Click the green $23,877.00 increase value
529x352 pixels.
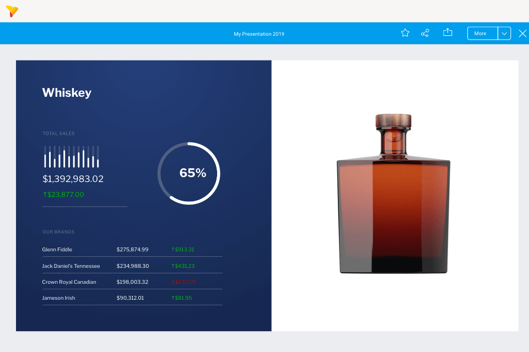(63, 195)
